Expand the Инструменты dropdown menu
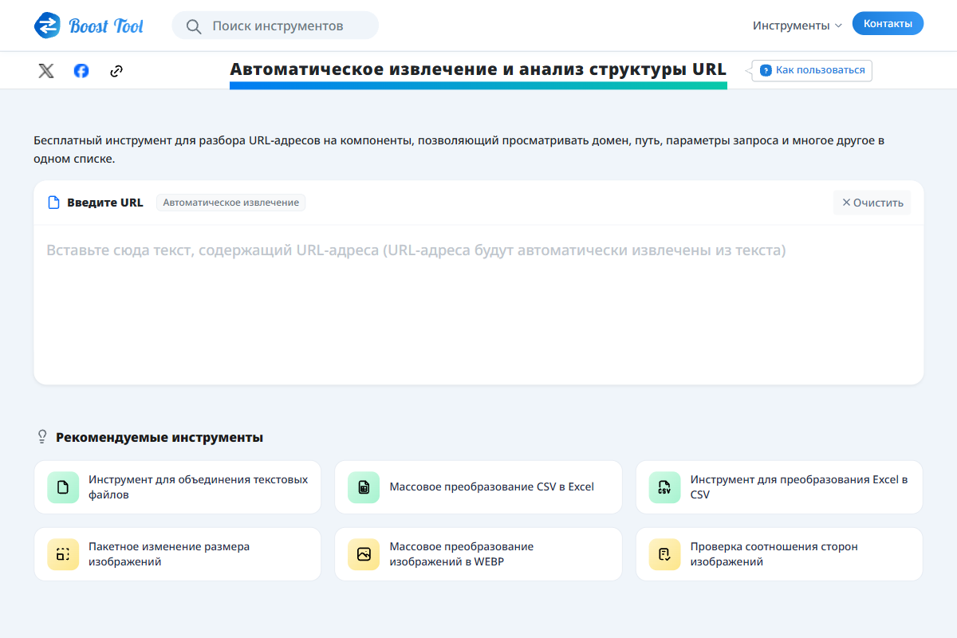Image resolution: width=957 pixels, height=638 pixels. pos(797,26)
